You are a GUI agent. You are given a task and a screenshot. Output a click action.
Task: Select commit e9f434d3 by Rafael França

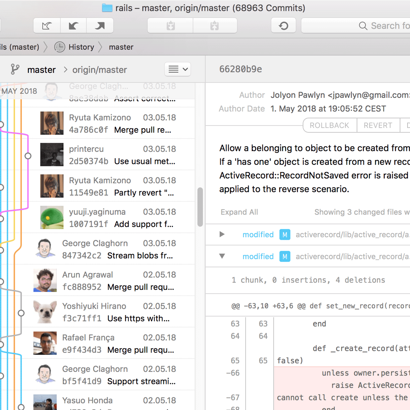[x=97, y=343]
